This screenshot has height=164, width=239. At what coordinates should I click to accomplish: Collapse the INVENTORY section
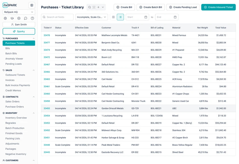pyautogui.click(x=34, y=113)
